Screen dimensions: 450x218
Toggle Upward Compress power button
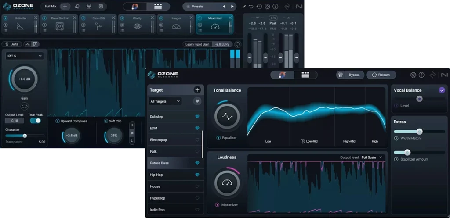[58, 121]
